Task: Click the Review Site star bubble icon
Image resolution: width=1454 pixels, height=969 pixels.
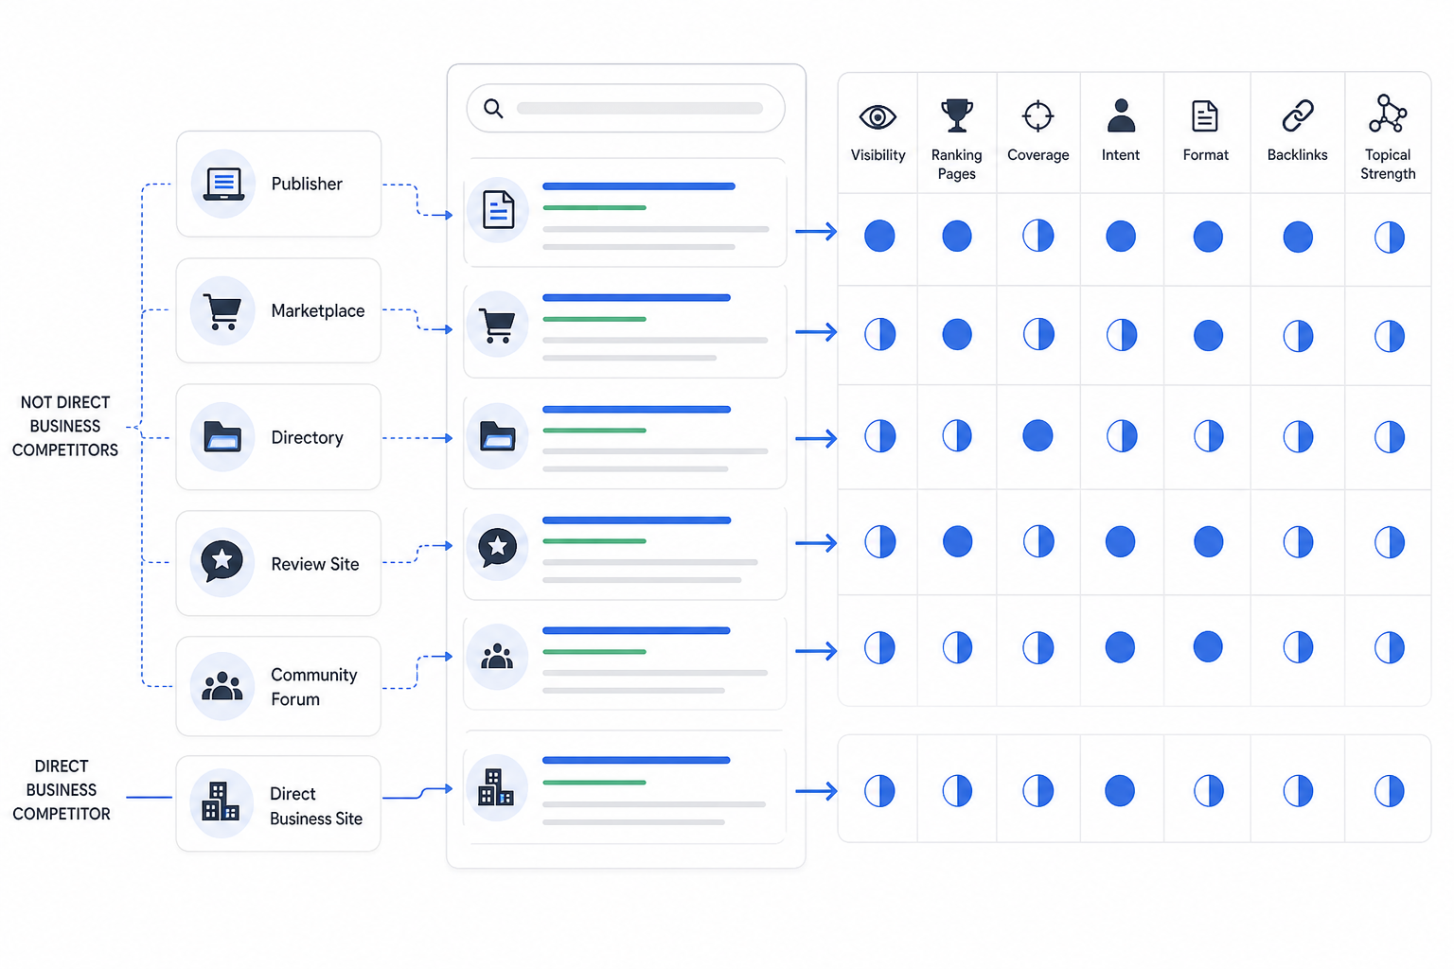Action: coord(222,561)
